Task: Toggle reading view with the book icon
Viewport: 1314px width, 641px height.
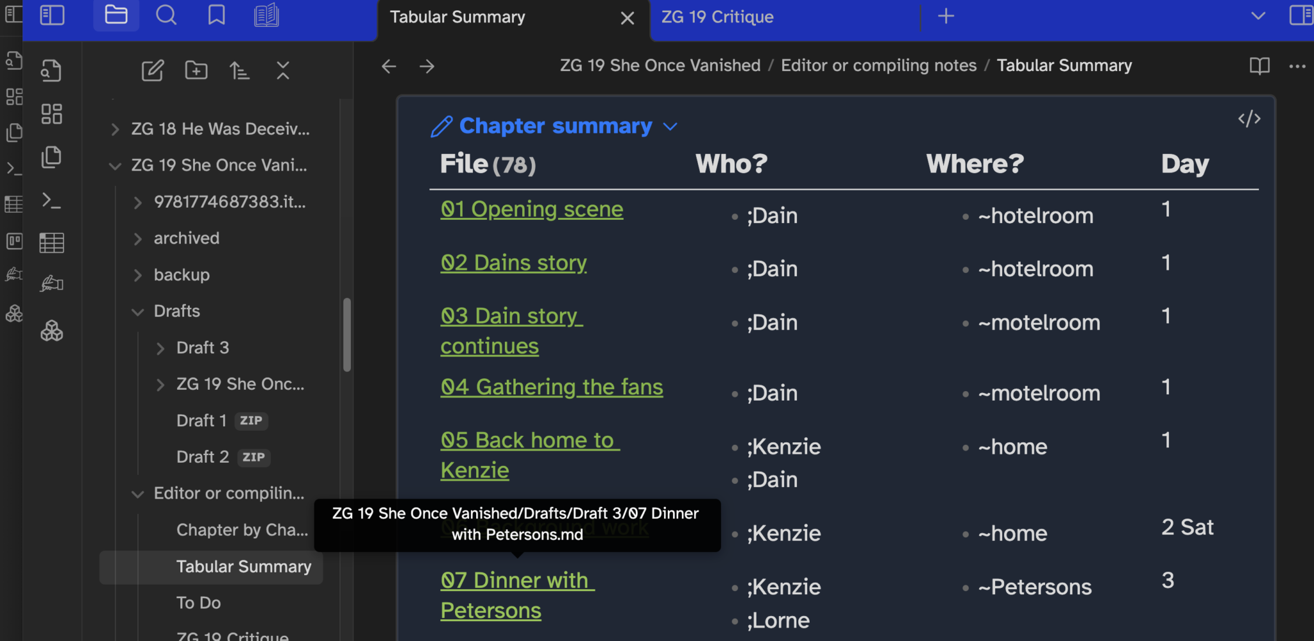Action: [x=1259, y=66]
